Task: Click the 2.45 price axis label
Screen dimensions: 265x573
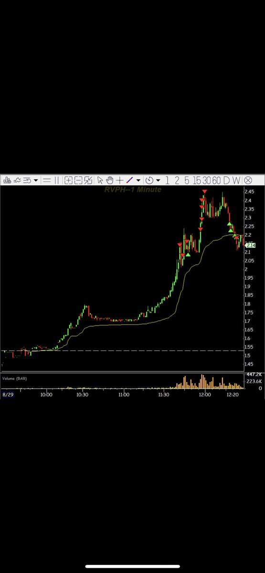Action: pyautogui.click(x=249, y=192)
